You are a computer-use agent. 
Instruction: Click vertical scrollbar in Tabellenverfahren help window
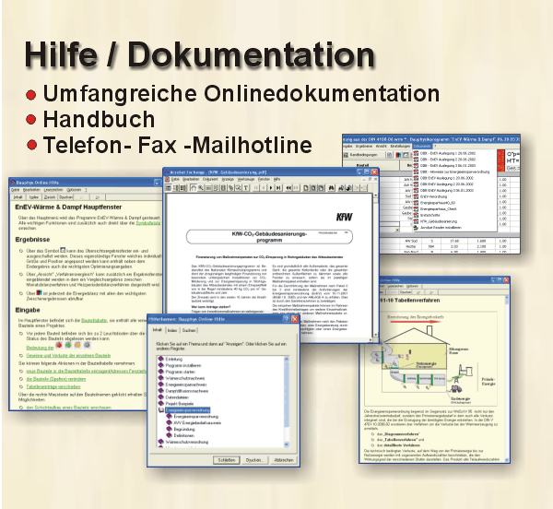[507, 378]
